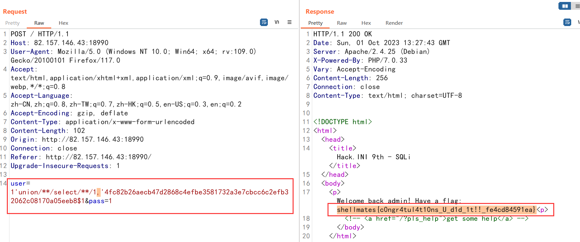580x242 pixels.
Task: Switch Request view to Pretty tab
Action: 12,23
